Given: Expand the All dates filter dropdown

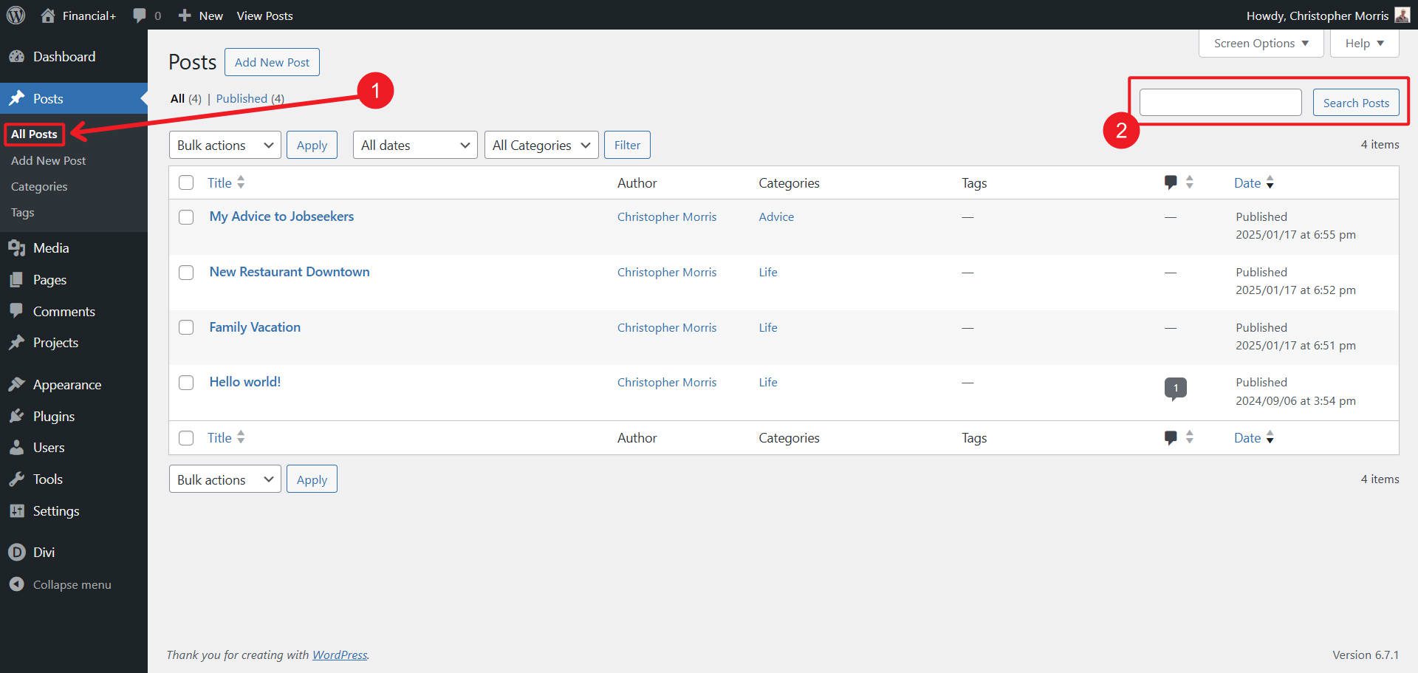Looking at the screenshot, I should tap(414, 145).
